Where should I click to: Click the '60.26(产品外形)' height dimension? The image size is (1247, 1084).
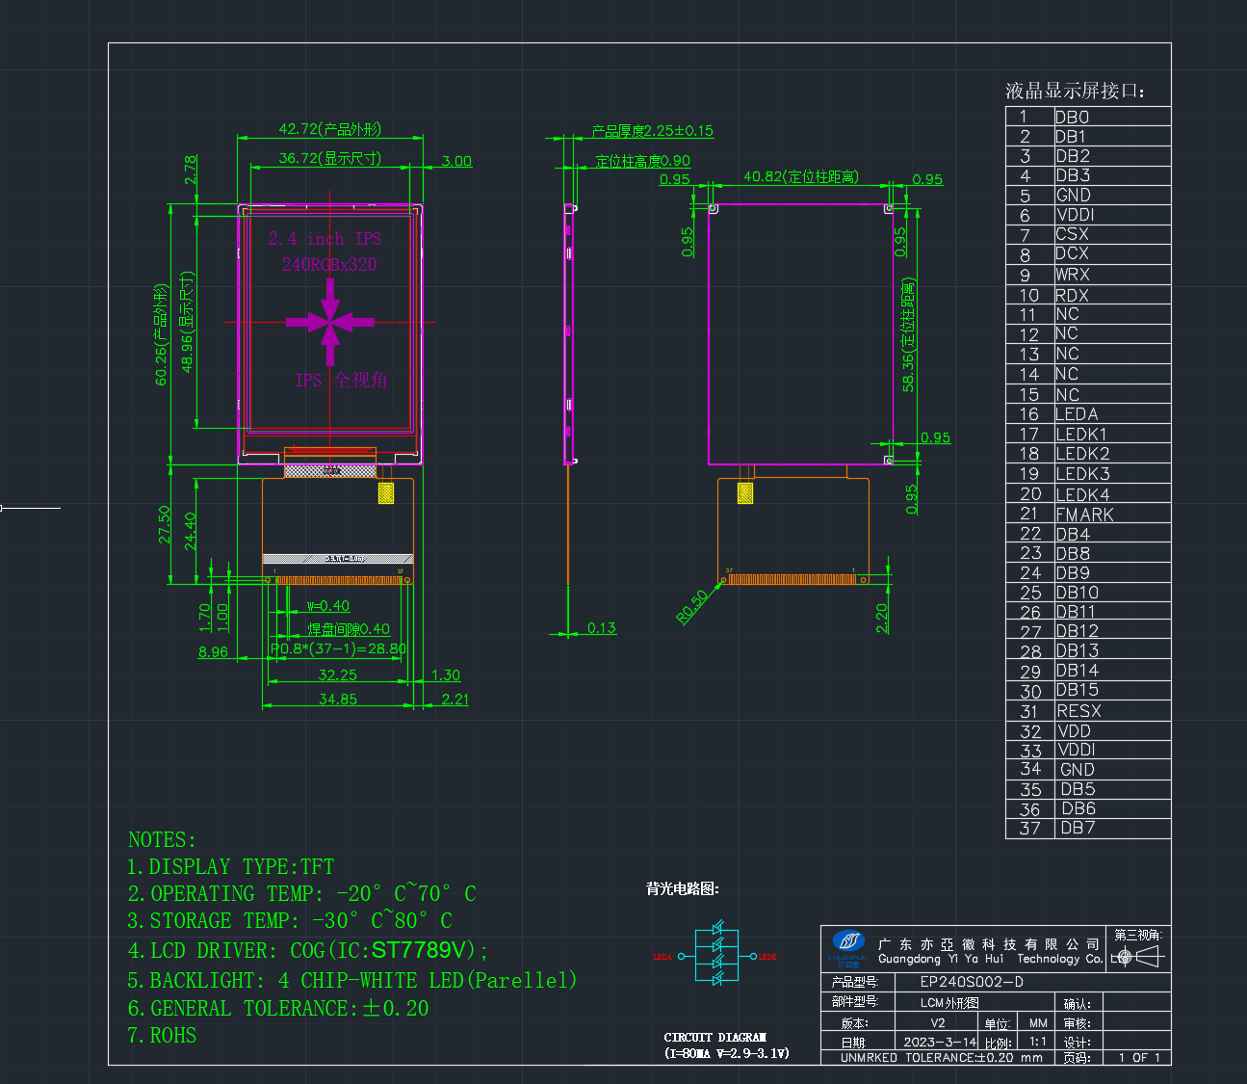point(162,334)
